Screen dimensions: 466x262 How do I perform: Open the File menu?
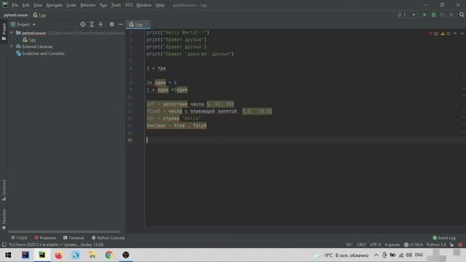(15, 5)
